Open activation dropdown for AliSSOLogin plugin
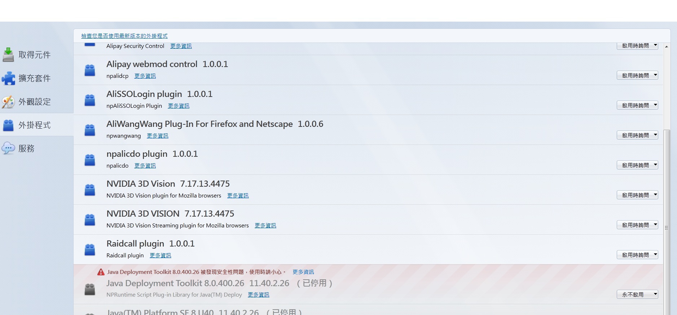 click(x=637, y=105)
